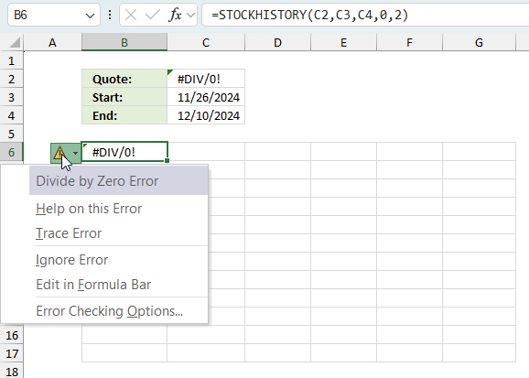Click the error warning triangle icon
The height and width of the screenshot is (378, 529).
pyautogui.click(x=59, y=153)
